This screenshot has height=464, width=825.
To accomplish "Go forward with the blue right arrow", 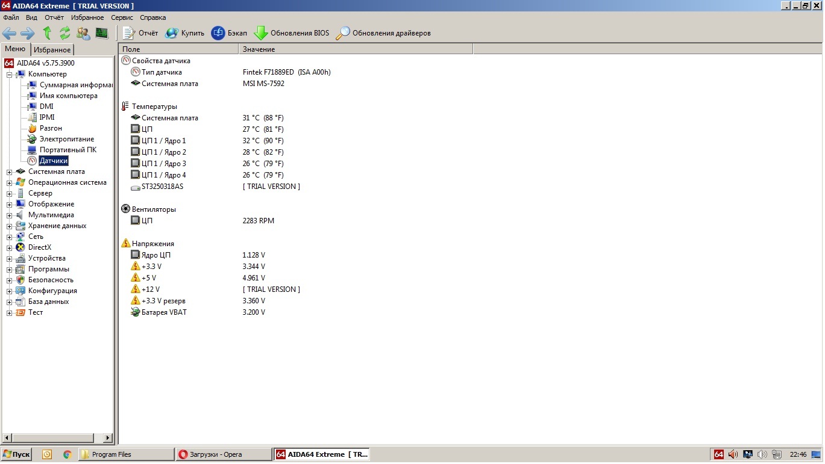I will coord(28,33).
